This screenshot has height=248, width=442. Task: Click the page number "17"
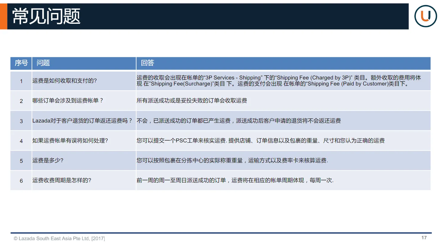pyautogui.click(x=424, y=237)
